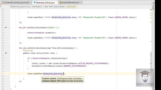
Task: Click Toast.LENGTH_SHORT on line 64
Action: click(x=118, y=38)
